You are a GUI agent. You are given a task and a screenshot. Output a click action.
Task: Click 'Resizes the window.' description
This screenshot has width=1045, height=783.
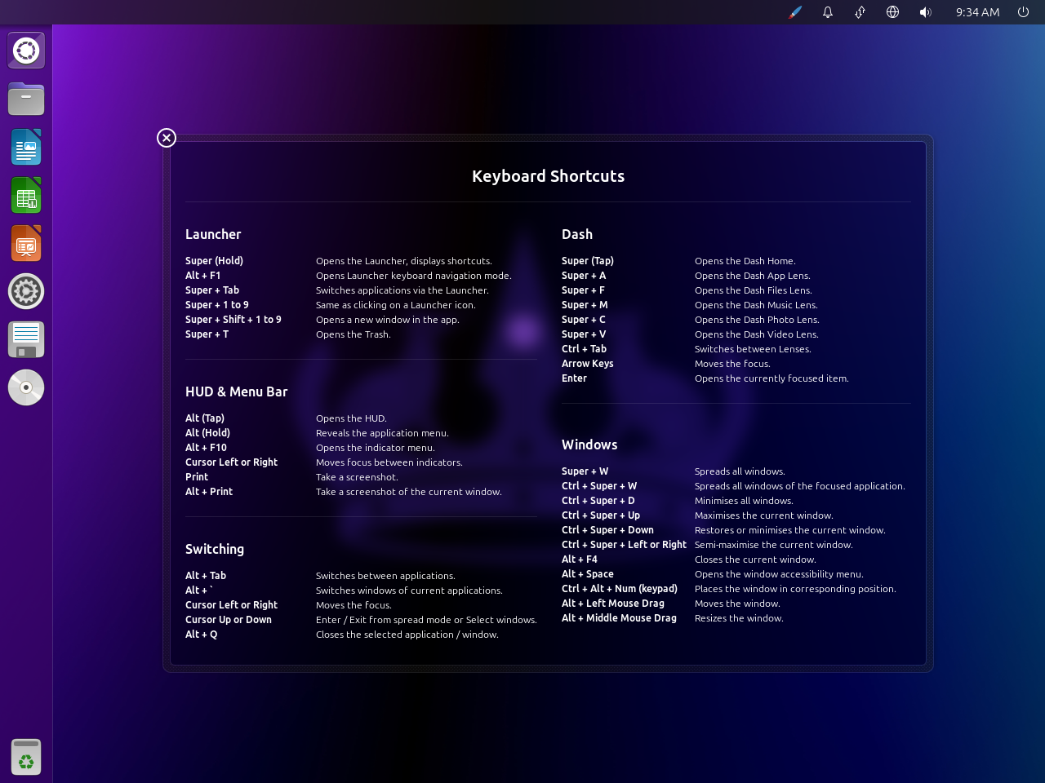coord(739,618)
